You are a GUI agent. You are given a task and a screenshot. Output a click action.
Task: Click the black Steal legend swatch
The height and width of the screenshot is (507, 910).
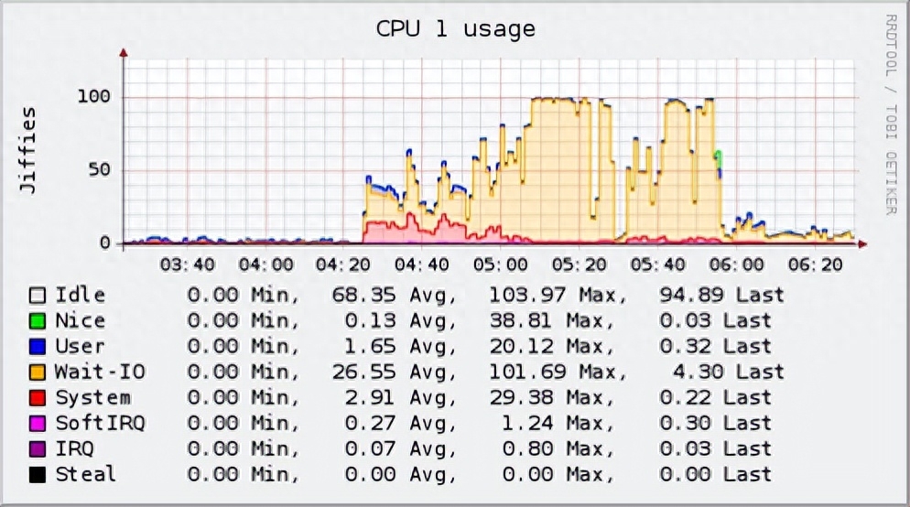tap(38, 474)
